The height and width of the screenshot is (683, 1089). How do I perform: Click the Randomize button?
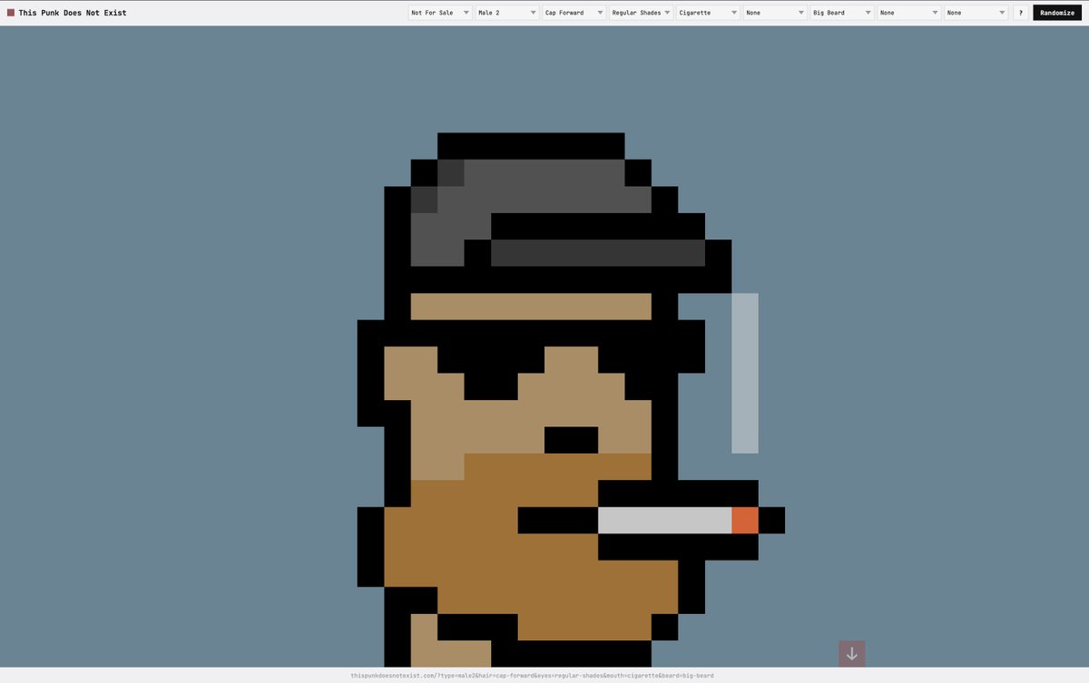1057,13
